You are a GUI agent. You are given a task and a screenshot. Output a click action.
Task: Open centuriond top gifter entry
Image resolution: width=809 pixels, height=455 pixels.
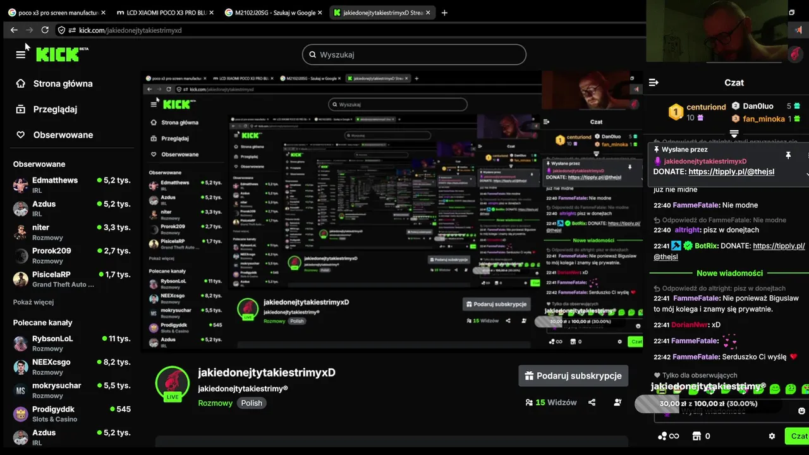(x=697, y=112)
